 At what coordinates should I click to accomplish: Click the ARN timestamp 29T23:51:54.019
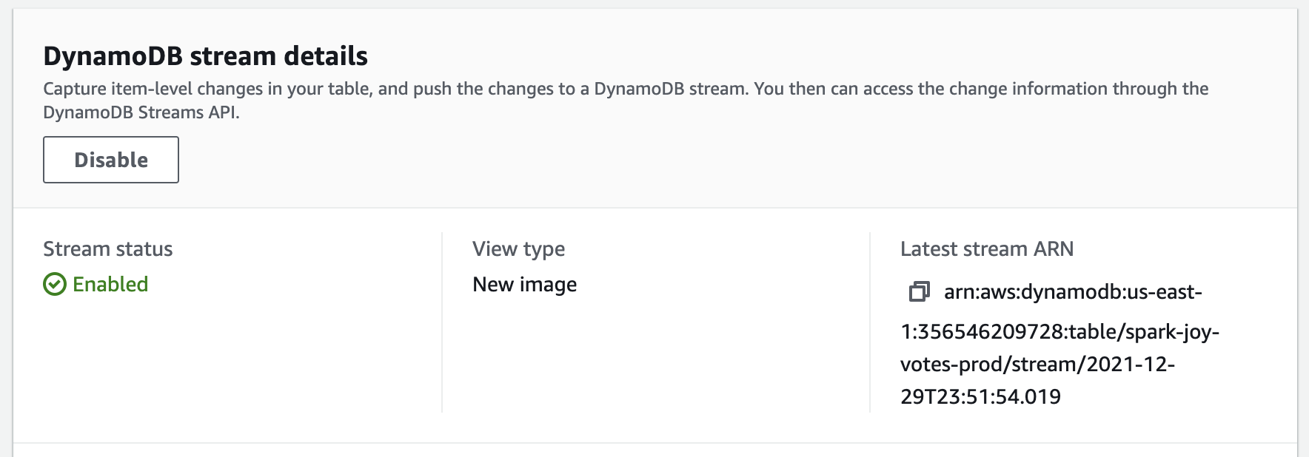tap(980, 396)
